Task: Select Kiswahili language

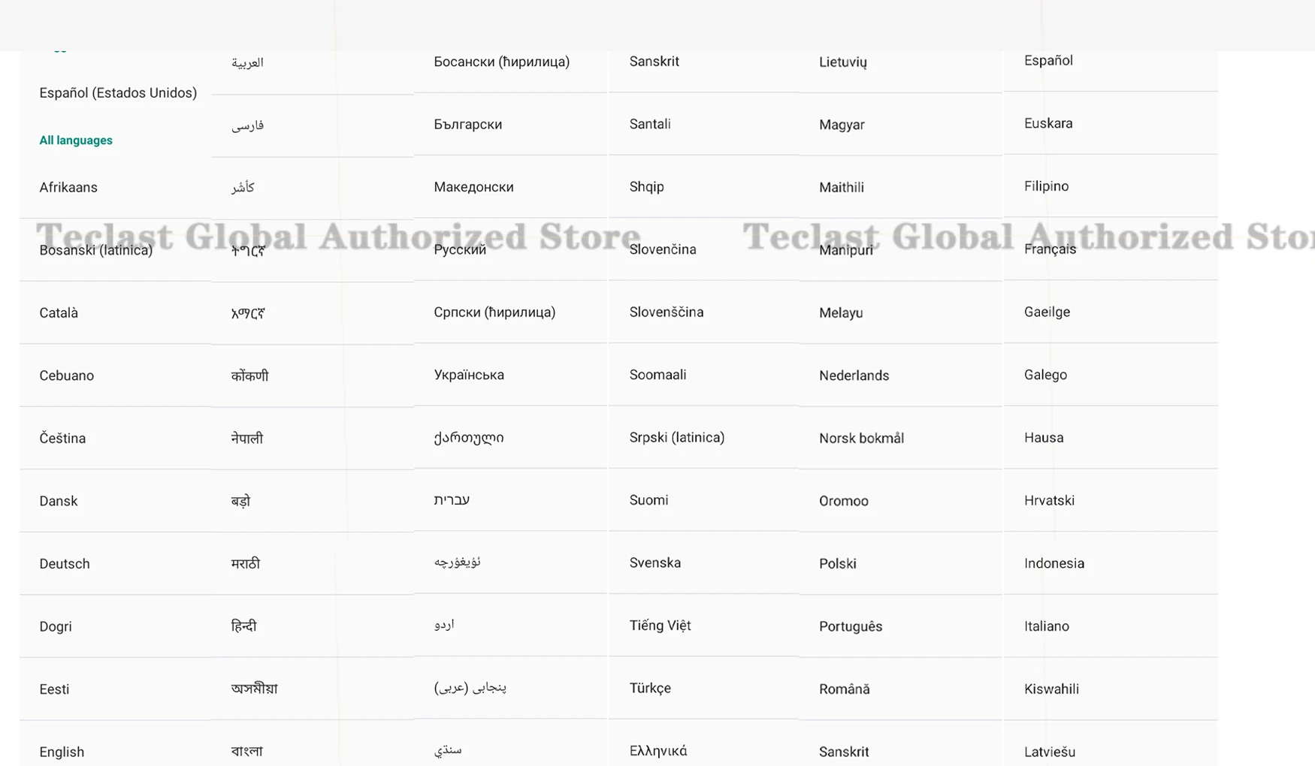Action: click(x=1052, y=689)
